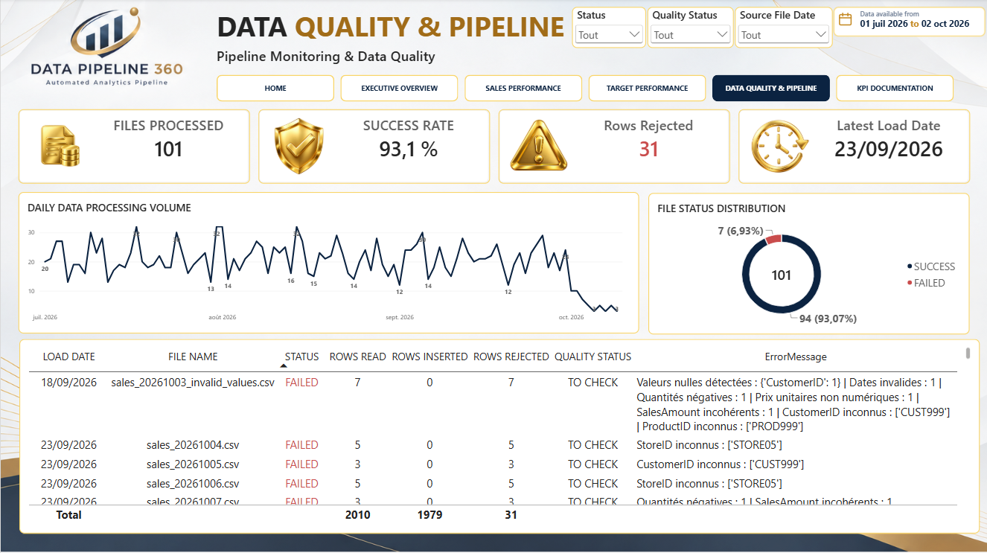Sort by FILE NAME column header
987x553 pixels.
coord(193,357)
